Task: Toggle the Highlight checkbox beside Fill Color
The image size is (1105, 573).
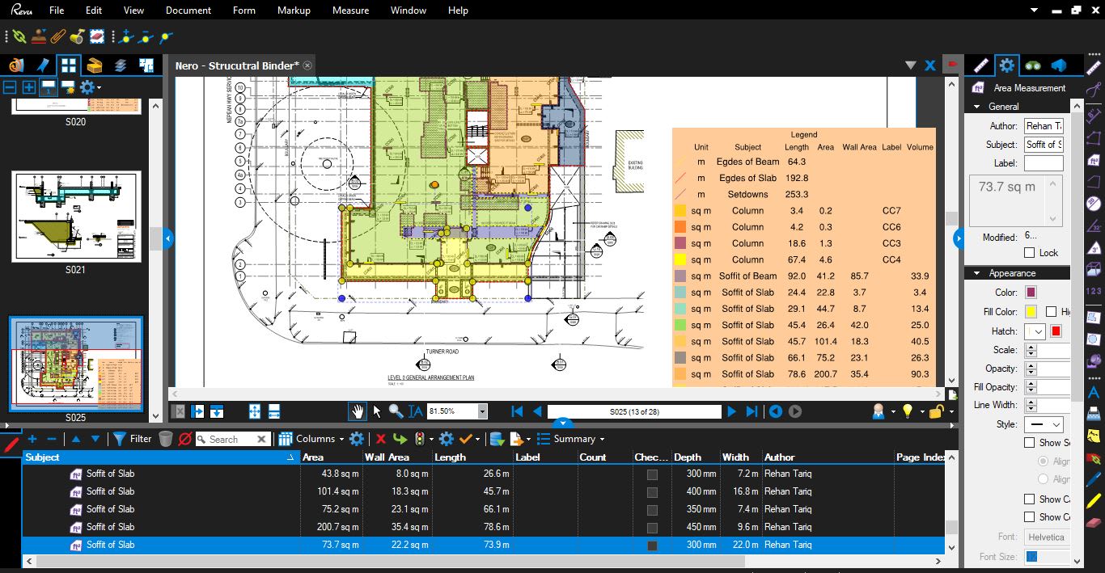Action: pyautogui.click(x=1051, y=312)
